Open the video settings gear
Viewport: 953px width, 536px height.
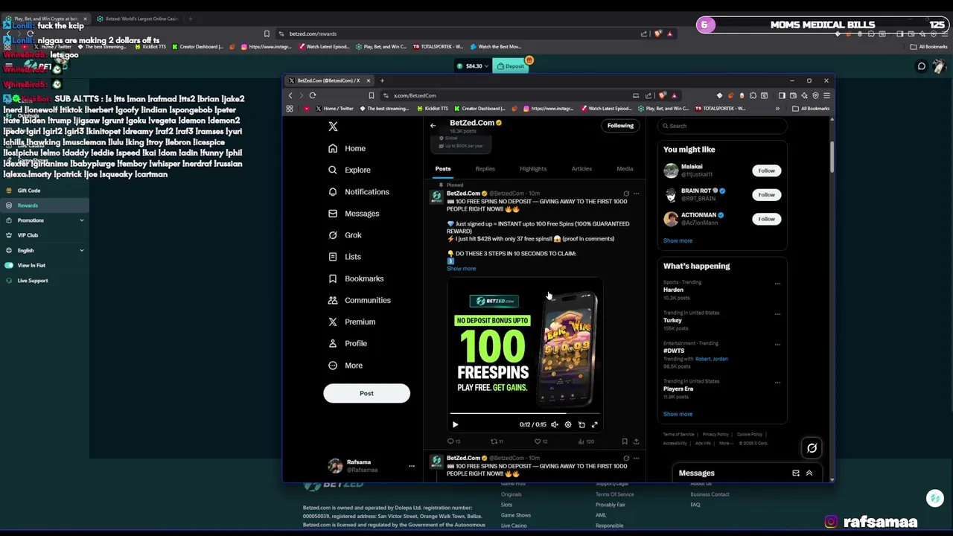[x=568, y=424]
